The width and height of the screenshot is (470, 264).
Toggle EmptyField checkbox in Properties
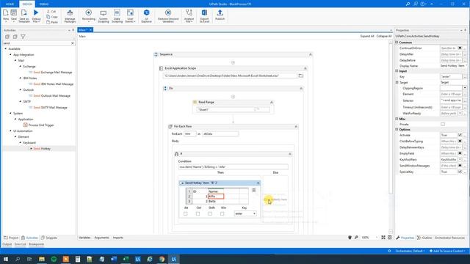tap(460, 153)
